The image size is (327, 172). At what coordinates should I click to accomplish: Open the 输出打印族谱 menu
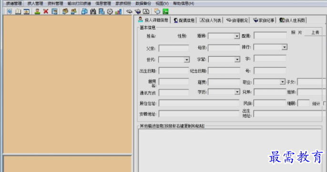[79, 3]
